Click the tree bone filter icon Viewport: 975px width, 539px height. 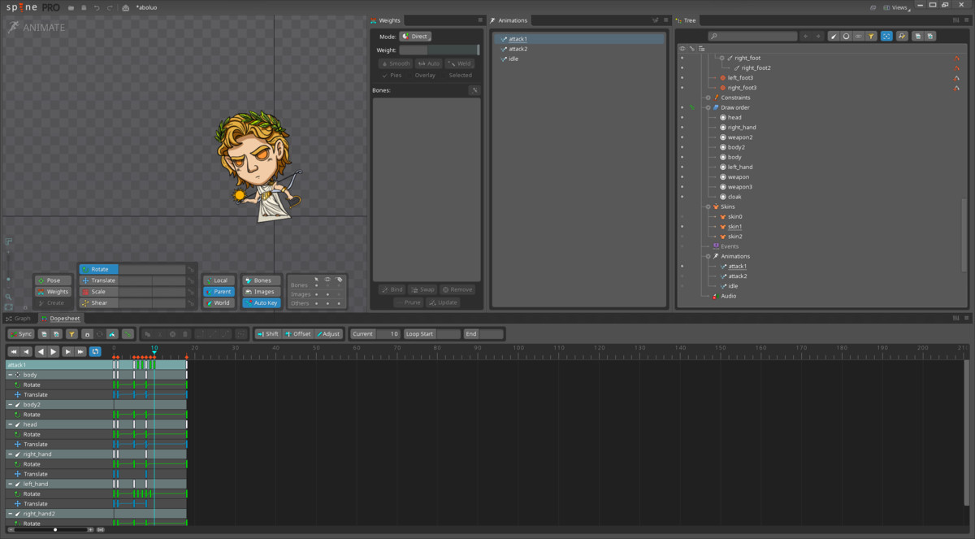click(834, 36)
